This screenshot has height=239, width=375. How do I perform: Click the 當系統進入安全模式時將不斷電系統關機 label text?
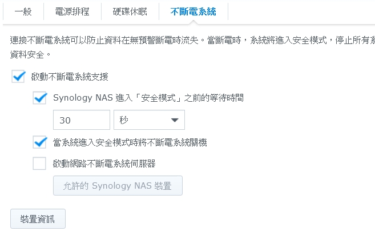pyautogui.click(x=130, y=142)
